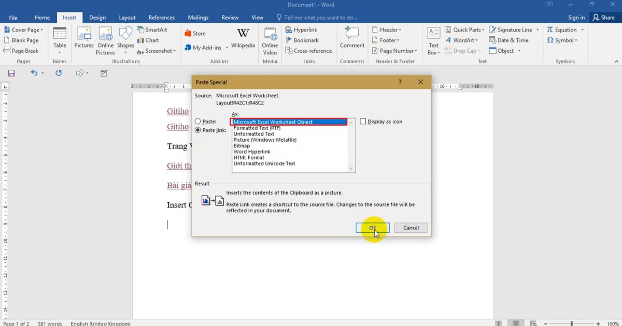Select Formatted Text (RTF) in the As list
This screenshot has height=326, width=622.
tap(257, 128)
